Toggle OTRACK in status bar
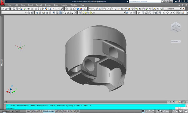 click(x=59, y=111)
